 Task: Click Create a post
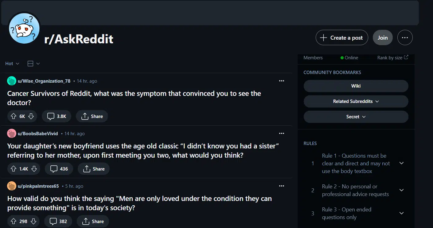[341, 37]
